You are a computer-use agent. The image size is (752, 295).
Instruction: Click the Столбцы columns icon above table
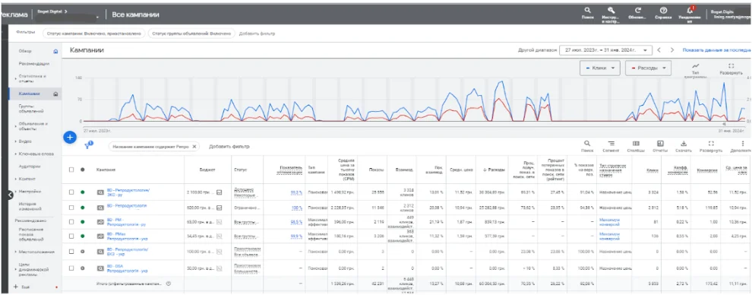tap(636, 144)
